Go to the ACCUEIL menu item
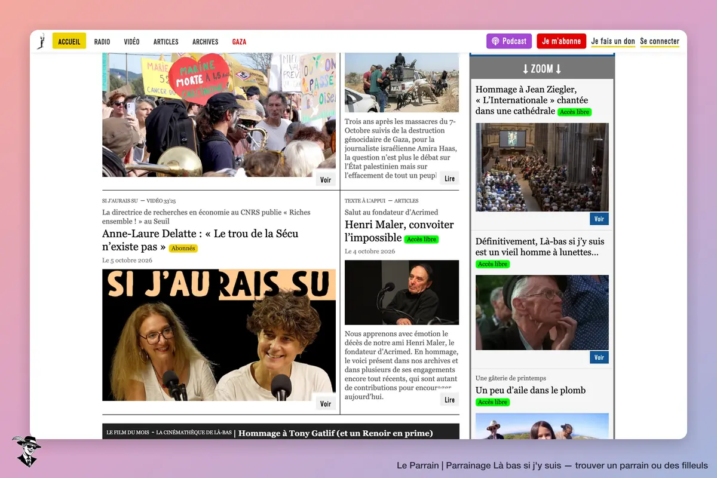 [69, 41]
